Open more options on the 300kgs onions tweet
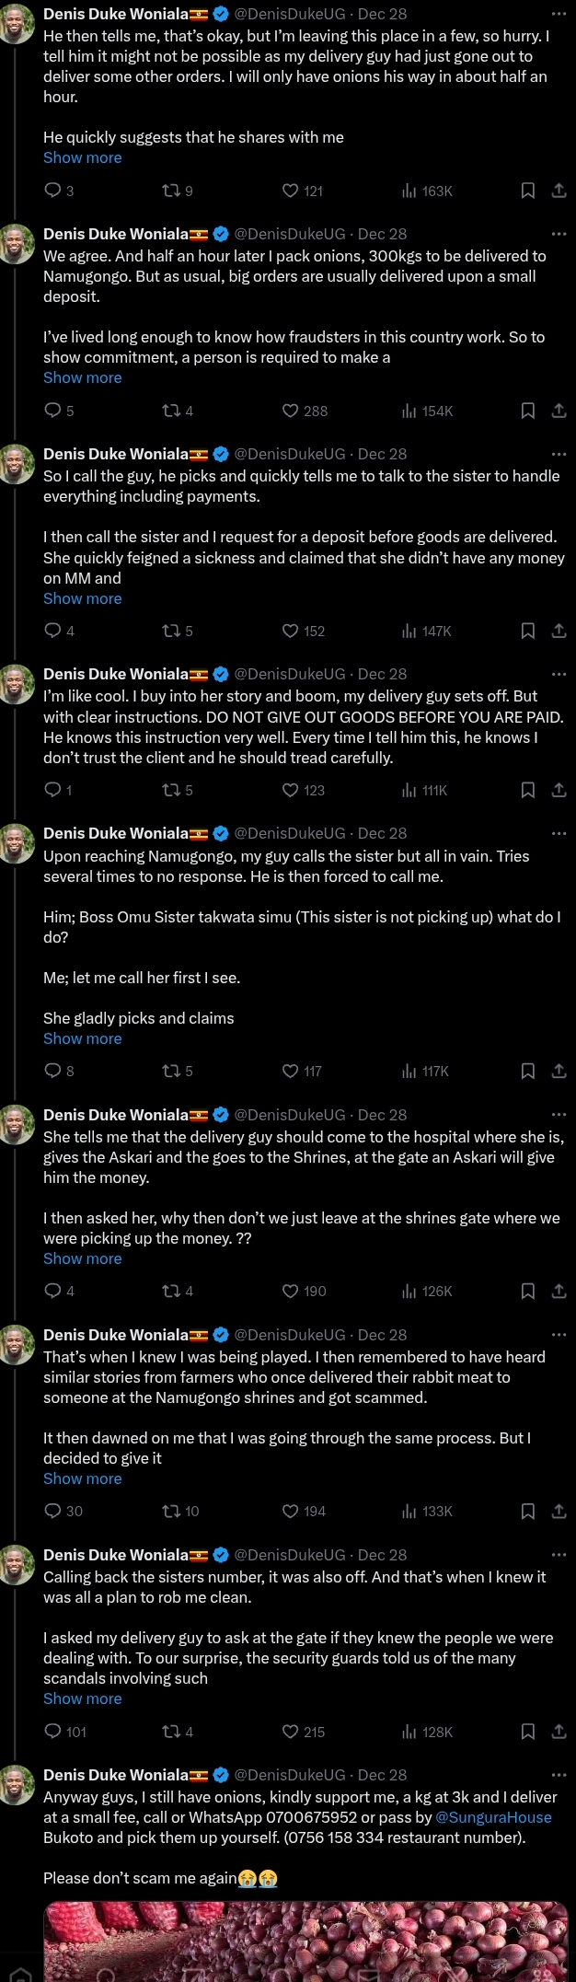Image resolution: width=576 pixels, height=1982 pixels. 559,234
